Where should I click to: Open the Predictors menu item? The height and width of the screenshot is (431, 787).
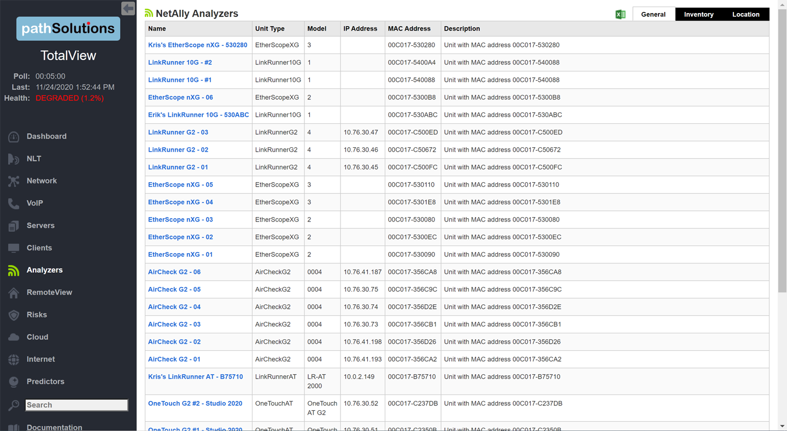pyautogui.click(x=45, y=382)
